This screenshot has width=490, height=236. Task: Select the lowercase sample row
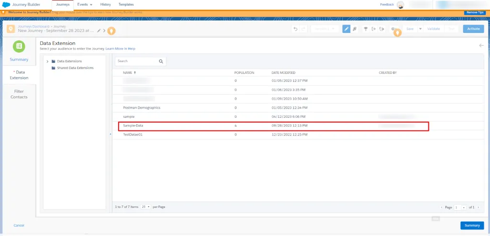coord(298,117)
